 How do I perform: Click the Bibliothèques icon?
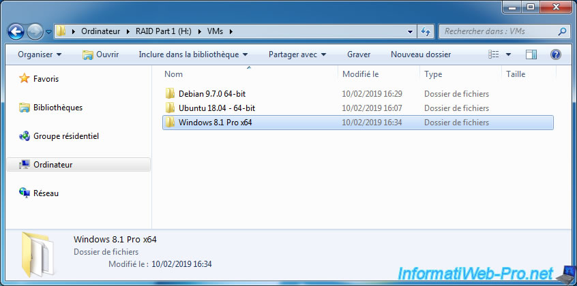pyautogui.click(x=25, y=108)
